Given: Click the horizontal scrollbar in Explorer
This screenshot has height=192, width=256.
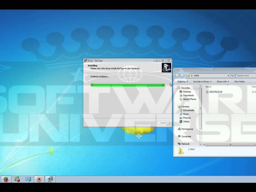Looking at the screenshot, I should tap(230, 145).
